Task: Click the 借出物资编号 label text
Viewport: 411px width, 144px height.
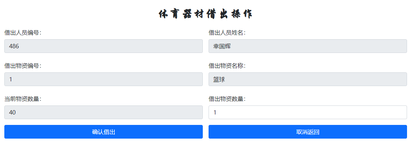Action: 23,66
